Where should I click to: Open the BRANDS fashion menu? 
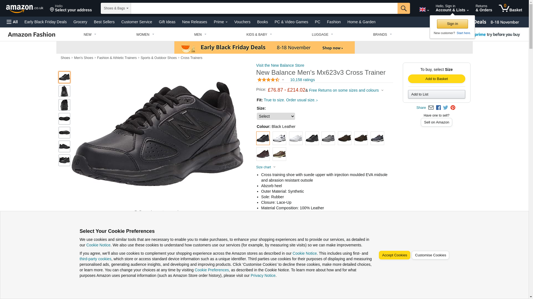pos(382,35)
